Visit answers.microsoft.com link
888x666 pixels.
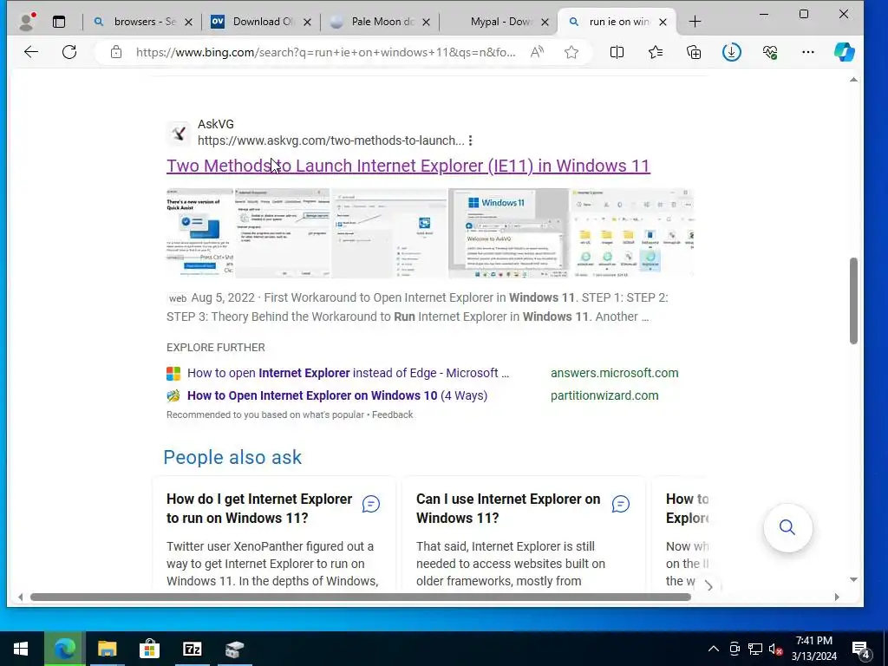click(615, 373)
